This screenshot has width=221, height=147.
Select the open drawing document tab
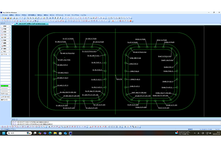pyautogui.click(x=31, y=24)
